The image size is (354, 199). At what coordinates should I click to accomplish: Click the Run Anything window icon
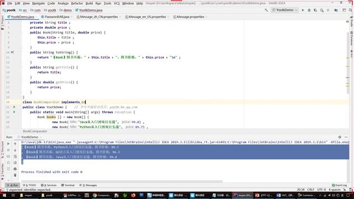[x=344, y=10]
